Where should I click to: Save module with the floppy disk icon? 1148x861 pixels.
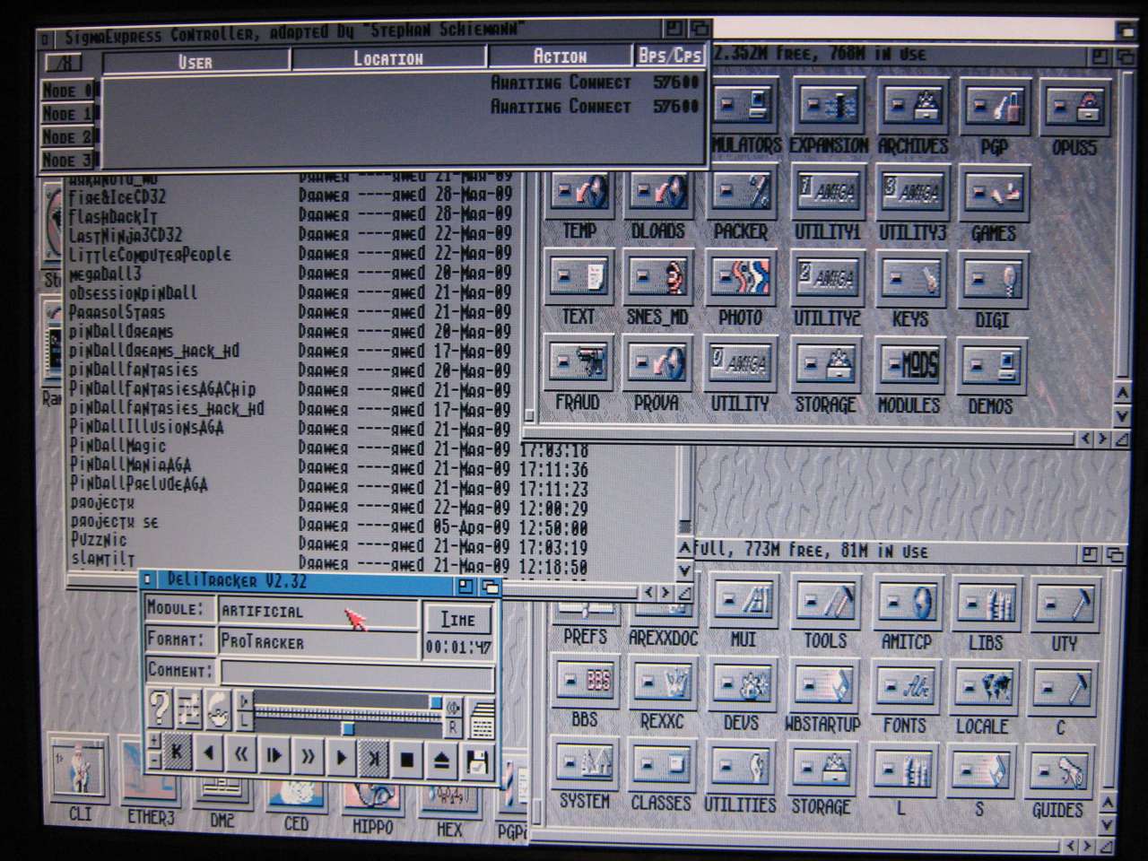tap(476, 761)
